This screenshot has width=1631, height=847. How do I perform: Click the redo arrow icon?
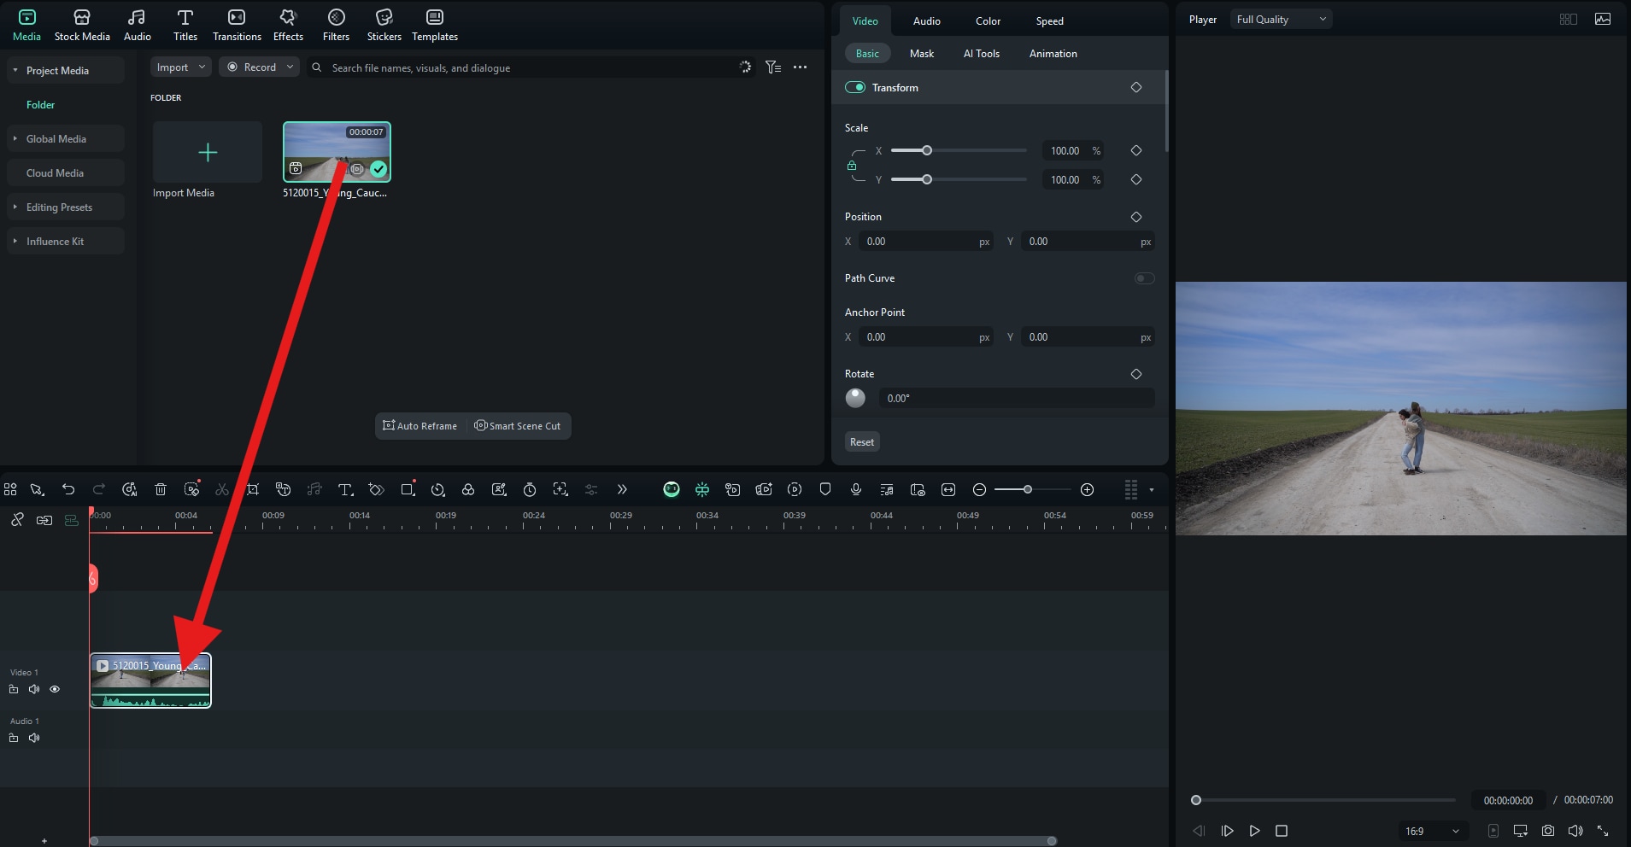point(99,489)
